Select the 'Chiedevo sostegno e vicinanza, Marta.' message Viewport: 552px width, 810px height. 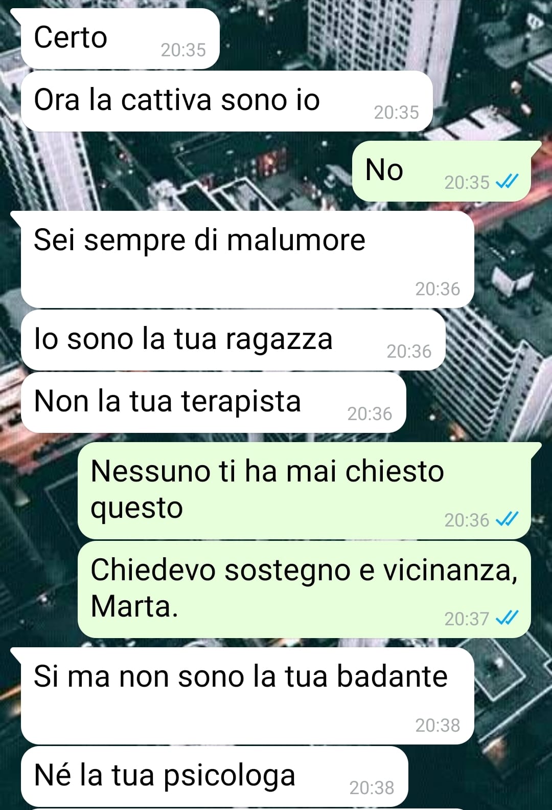pos(304,589)
